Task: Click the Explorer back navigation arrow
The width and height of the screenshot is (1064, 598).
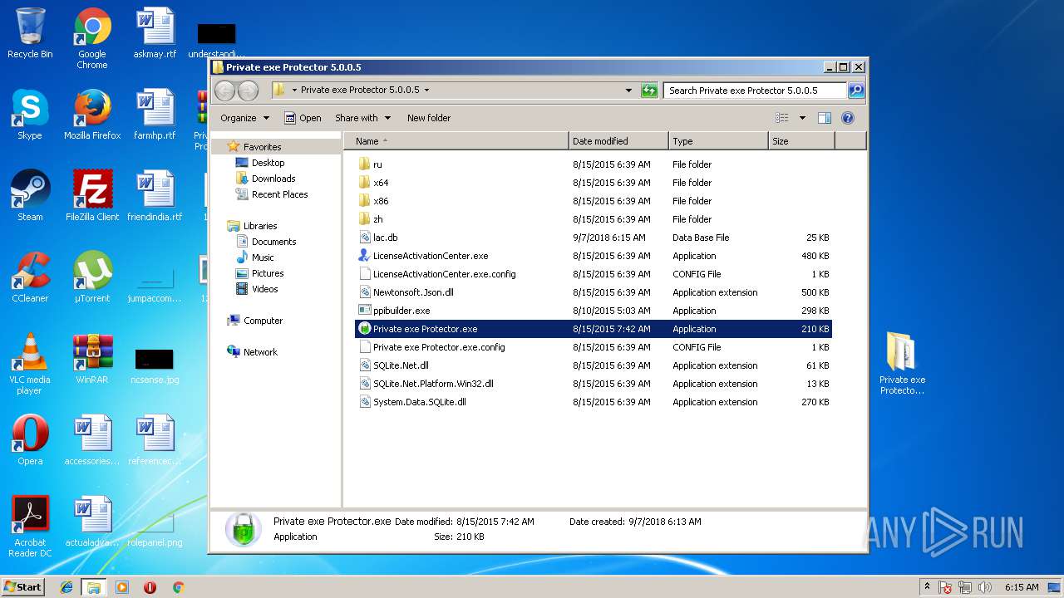Action: tap(224, 91)
